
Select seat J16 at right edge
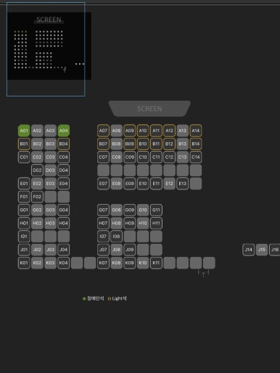275,250
